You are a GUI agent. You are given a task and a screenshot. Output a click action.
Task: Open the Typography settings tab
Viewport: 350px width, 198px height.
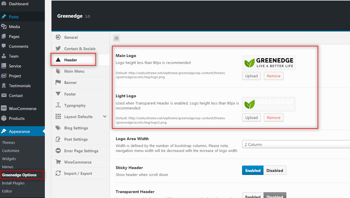click(x=81, y=105)
